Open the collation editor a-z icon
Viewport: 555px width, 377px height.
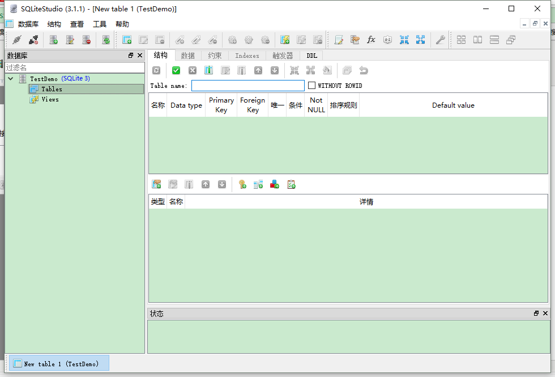tap(387, 40)
